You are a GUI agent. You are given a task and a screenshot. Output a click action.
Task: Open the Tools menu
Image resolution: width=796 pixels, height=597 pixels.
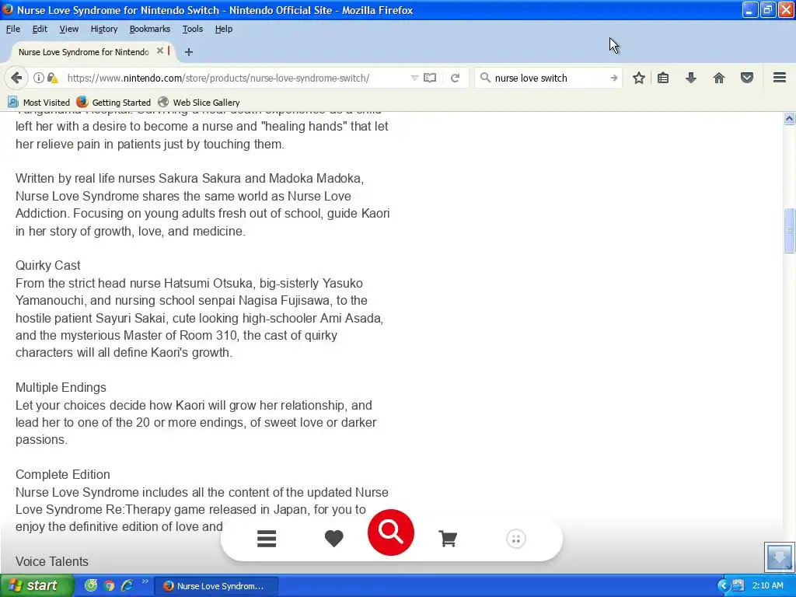[x=193, y=29]
